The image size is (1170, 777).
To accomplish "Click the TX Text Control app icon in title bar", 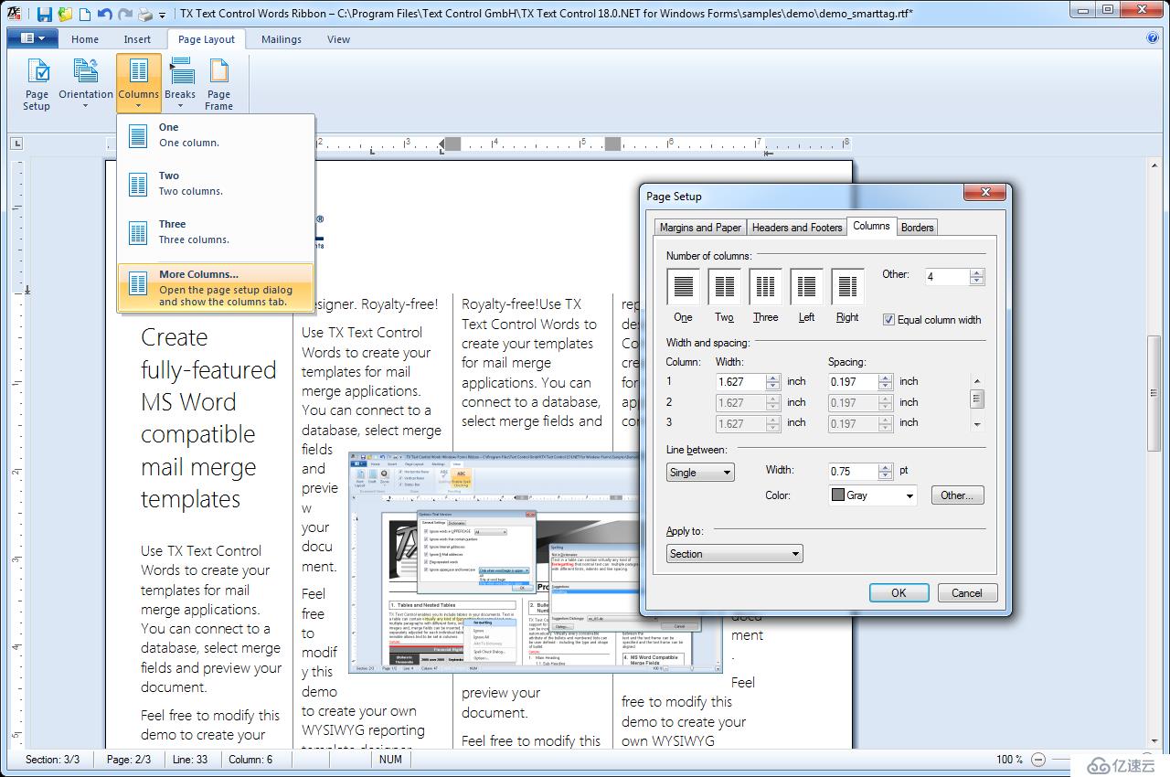I will tap(16, 15).
